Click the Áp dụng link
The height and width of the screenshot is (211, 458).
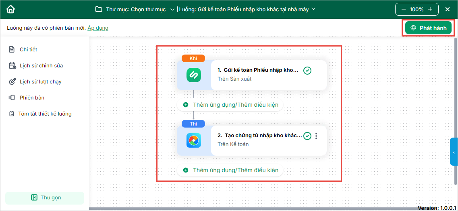pos(98,28)
